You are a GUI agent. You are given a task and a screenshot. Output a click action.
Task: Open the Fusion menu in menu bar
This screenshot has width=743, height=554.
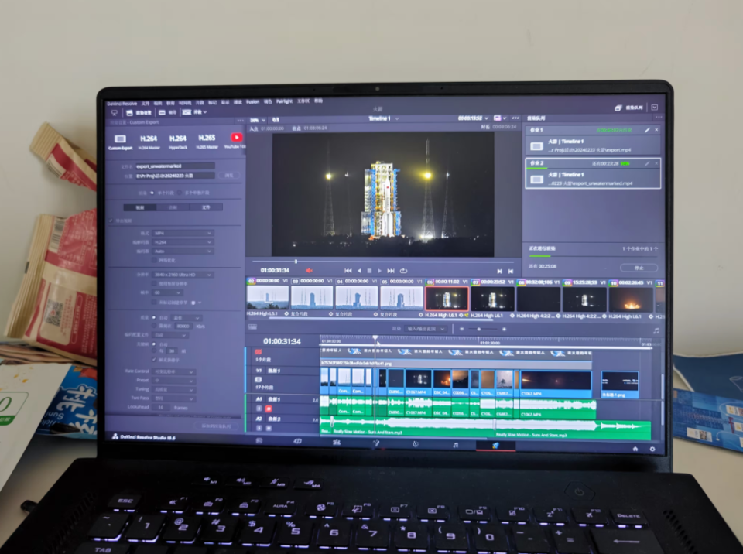[252, 101]
